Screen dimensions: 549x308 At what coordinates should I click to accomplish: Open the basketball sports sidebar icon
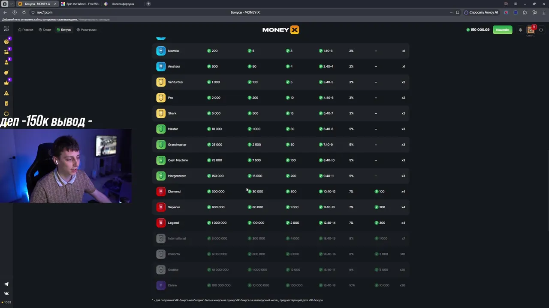pyautogui.click(x=6, y=41)
